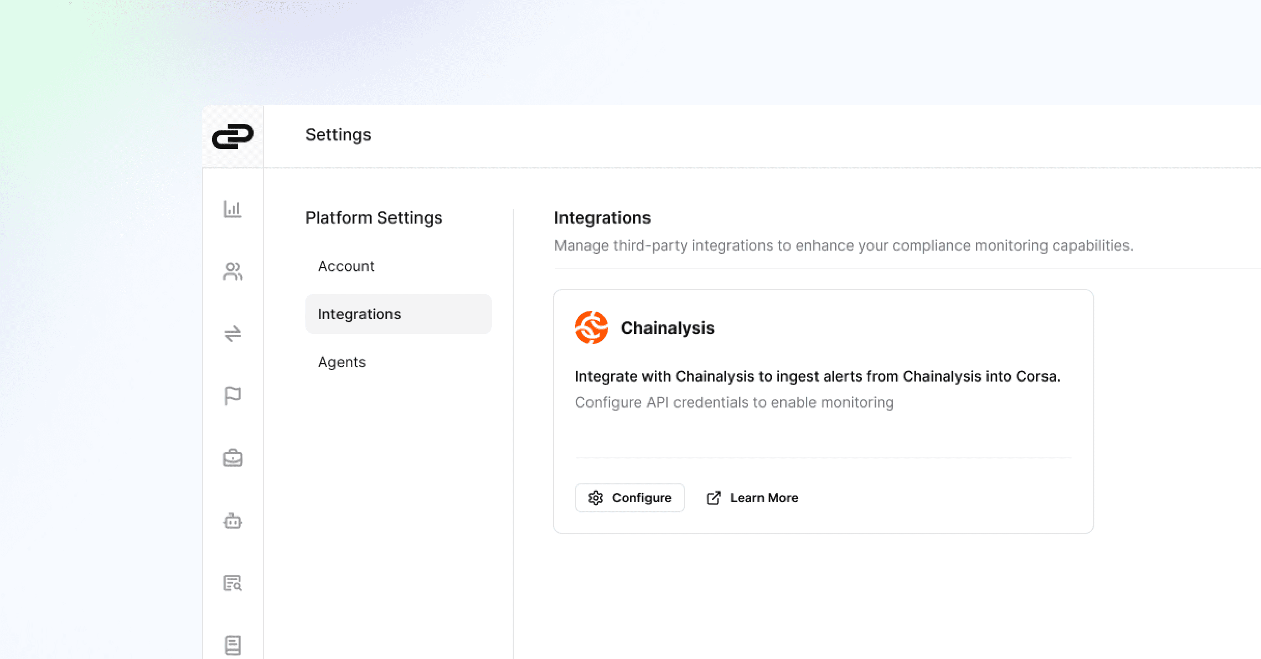Viewport: 1261px width, 659px height.
Task: Click the gear icon in Configure
Action: tap(595, 498)
